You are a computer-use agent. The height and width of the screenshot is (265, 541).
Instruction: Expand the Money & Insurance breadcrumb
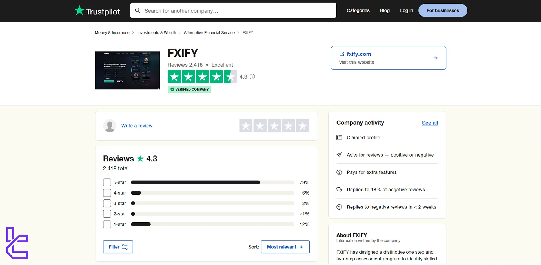coord(112,32)
